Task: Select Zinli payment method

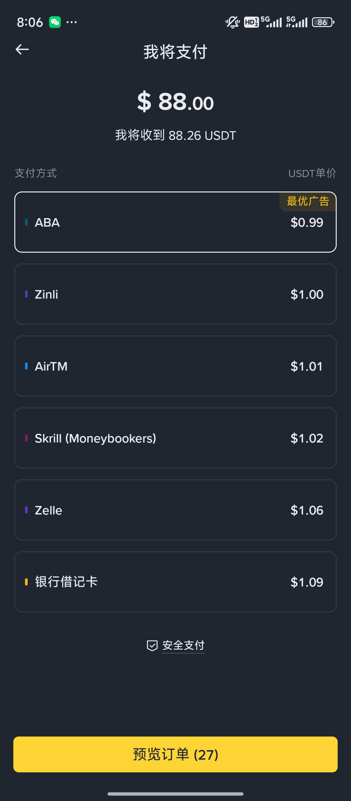Action: (175, 294)
